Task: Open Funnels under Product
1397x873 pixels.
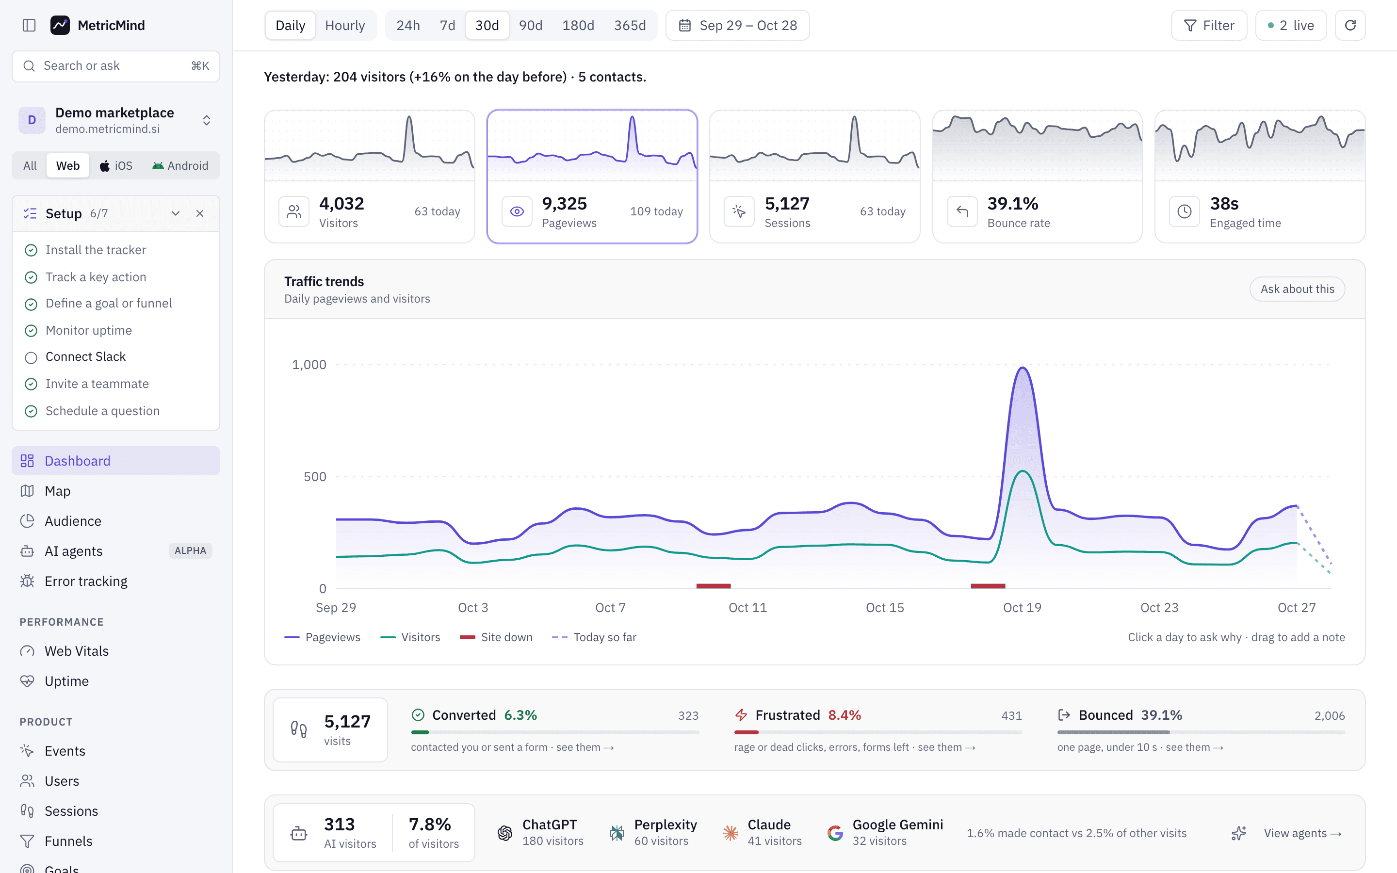Action: tap(115, 841)
